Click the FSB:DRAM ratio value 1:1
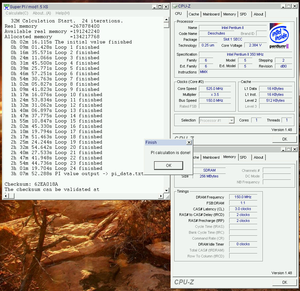Image resolution: width=300 pixels, height=291 pixels. pyautogui.click(x=243, y=203)
